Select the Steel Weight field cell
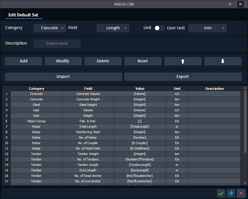The height and width of the screenshot is (199, 248). coord(88,105)
